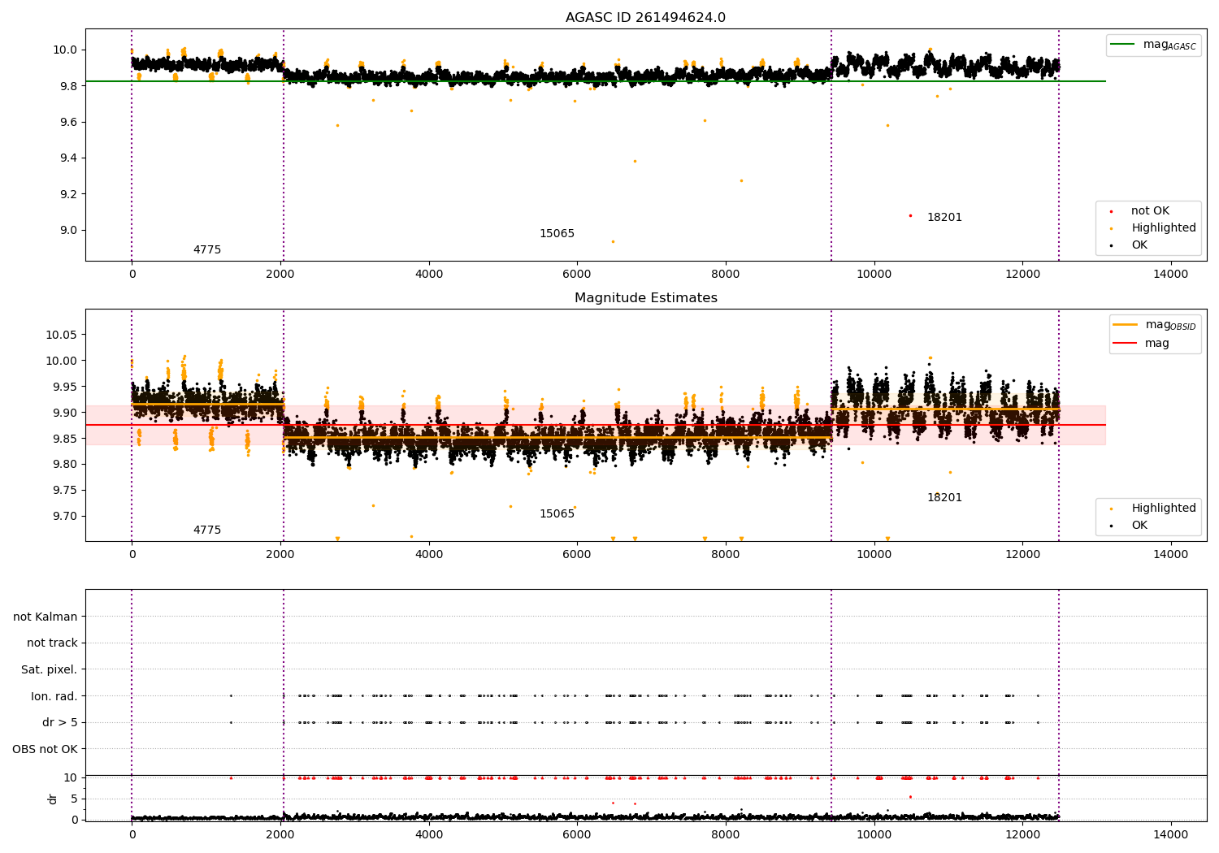Click the 'dr' axis label

[53, 799]
